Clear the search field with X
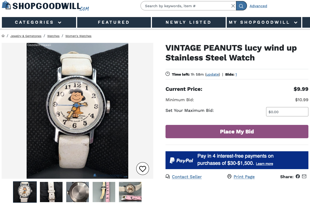The width and height of the screenshot is (310, 204). point(233,6)
